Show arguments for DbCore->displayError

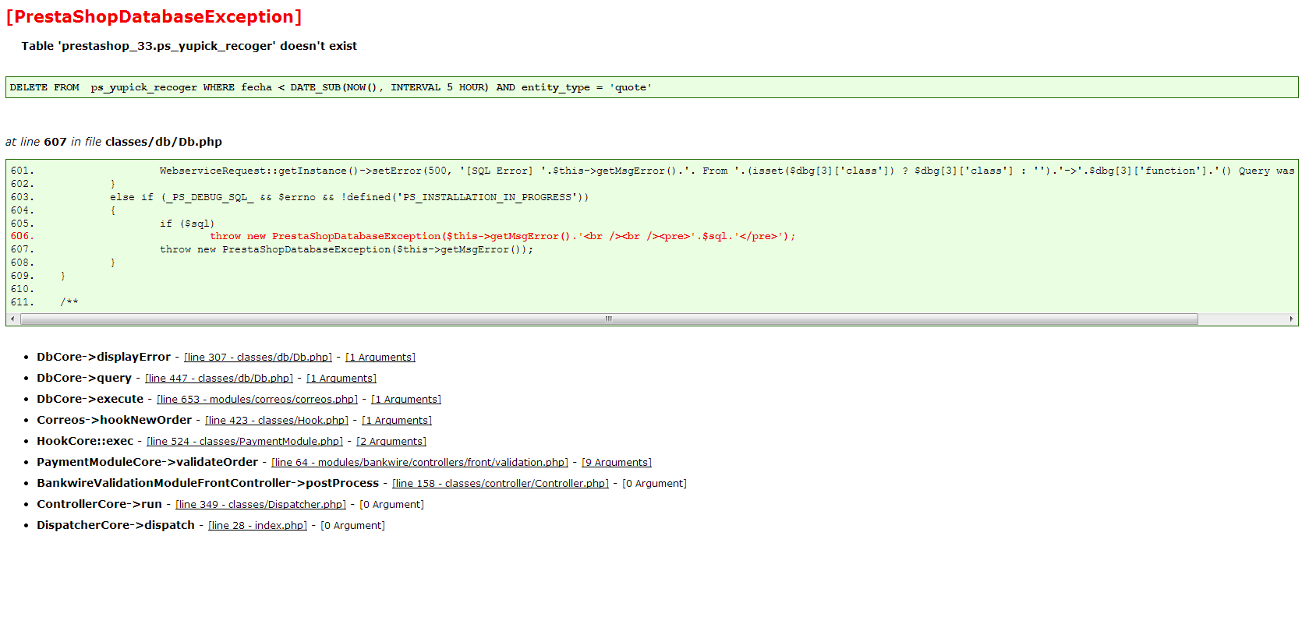tap(380, 358)
